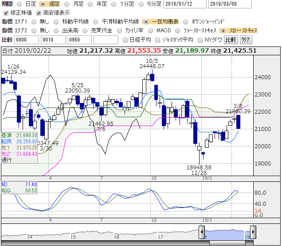Click the blue selected range in overview chart

point(227,234)
